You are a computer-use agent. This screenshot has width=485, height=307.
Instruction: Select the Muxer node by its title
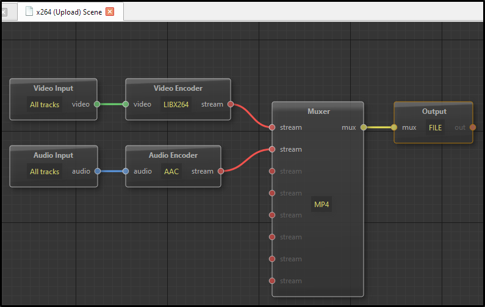317,111
